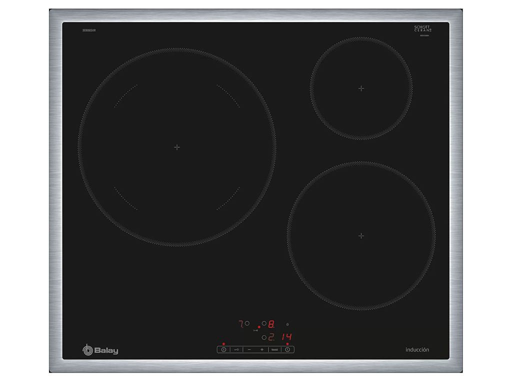Click the SCHOTT CERAN logo

(x=423, y=28)
